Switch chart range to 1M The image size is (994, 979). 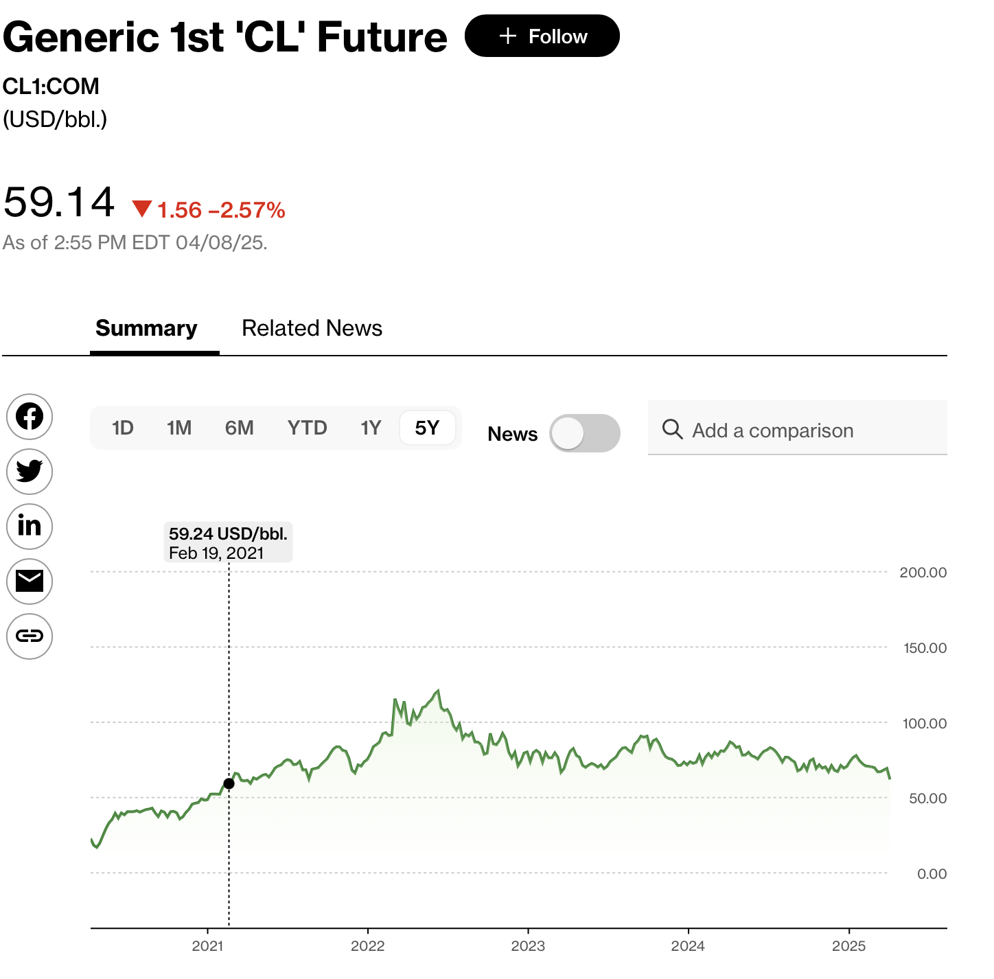coord(179,428)
